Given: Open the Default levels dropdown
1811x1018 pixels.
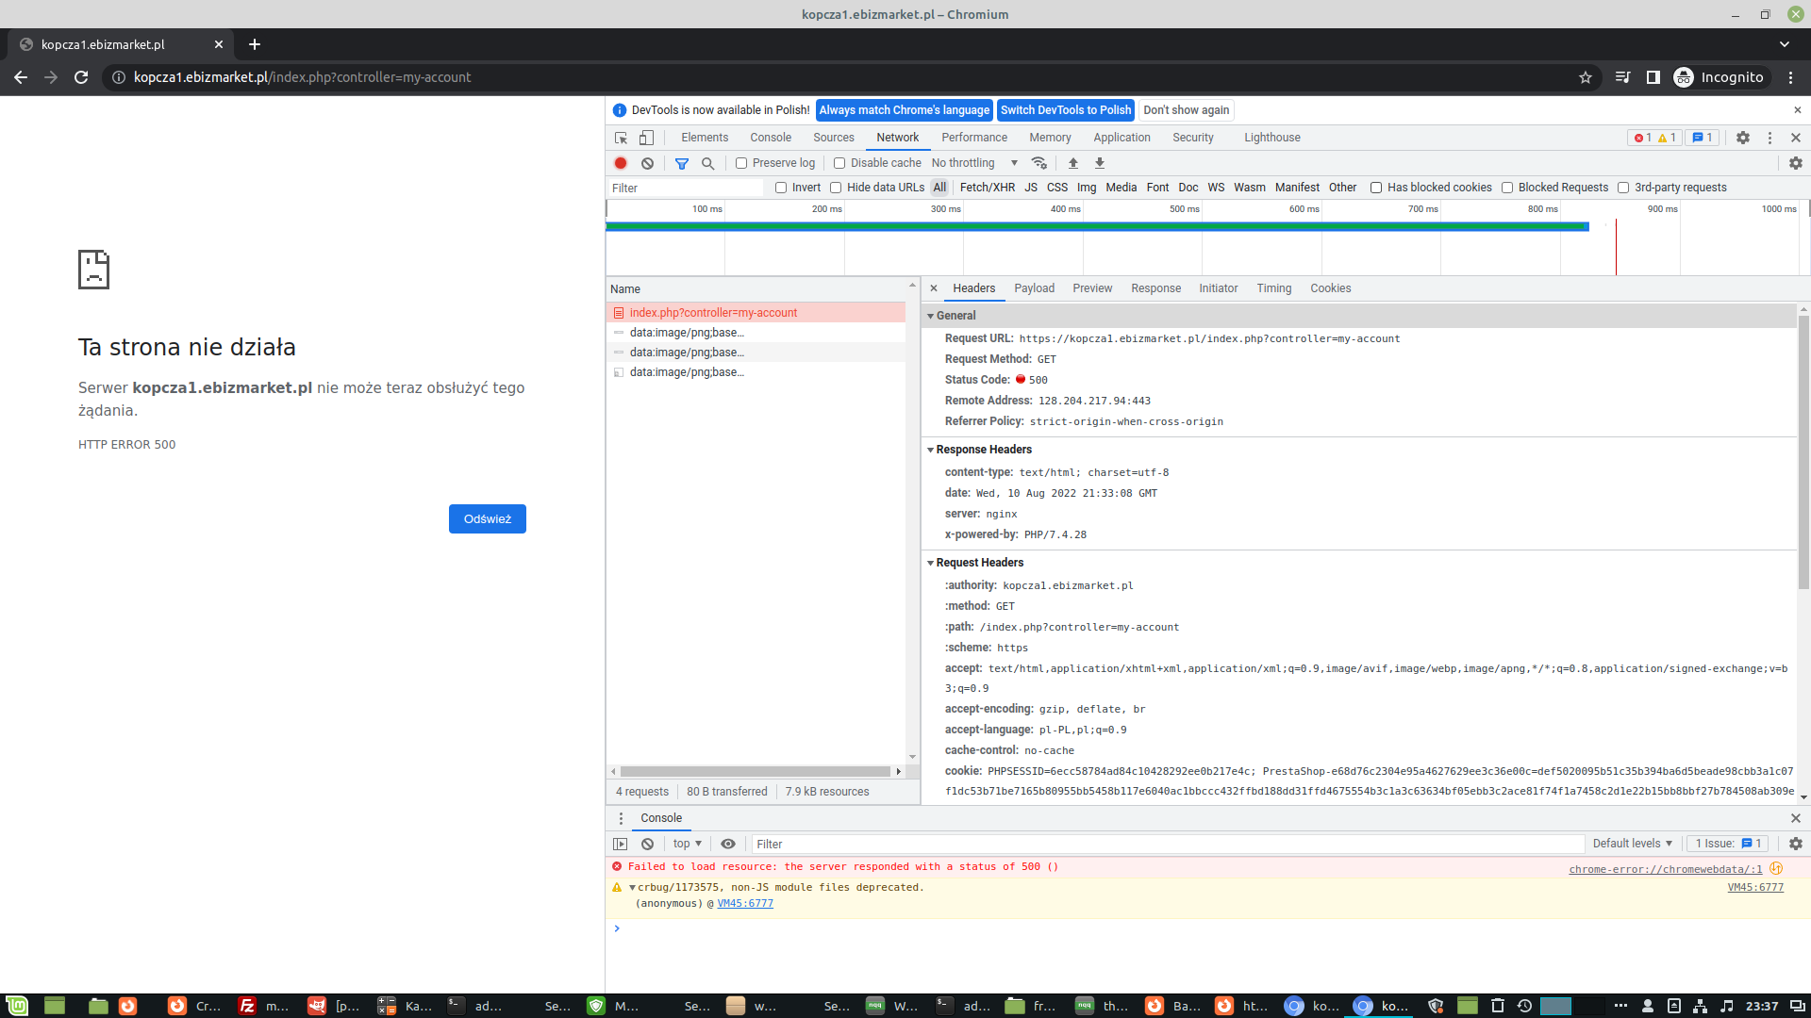Looking at the screenshot, I should (x=1632, y=844).
